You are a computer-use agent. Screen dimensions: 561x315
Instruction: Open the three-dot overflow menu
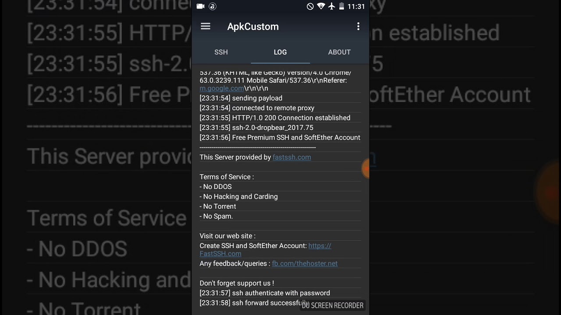pyautogui.click(x=358, y=26)
